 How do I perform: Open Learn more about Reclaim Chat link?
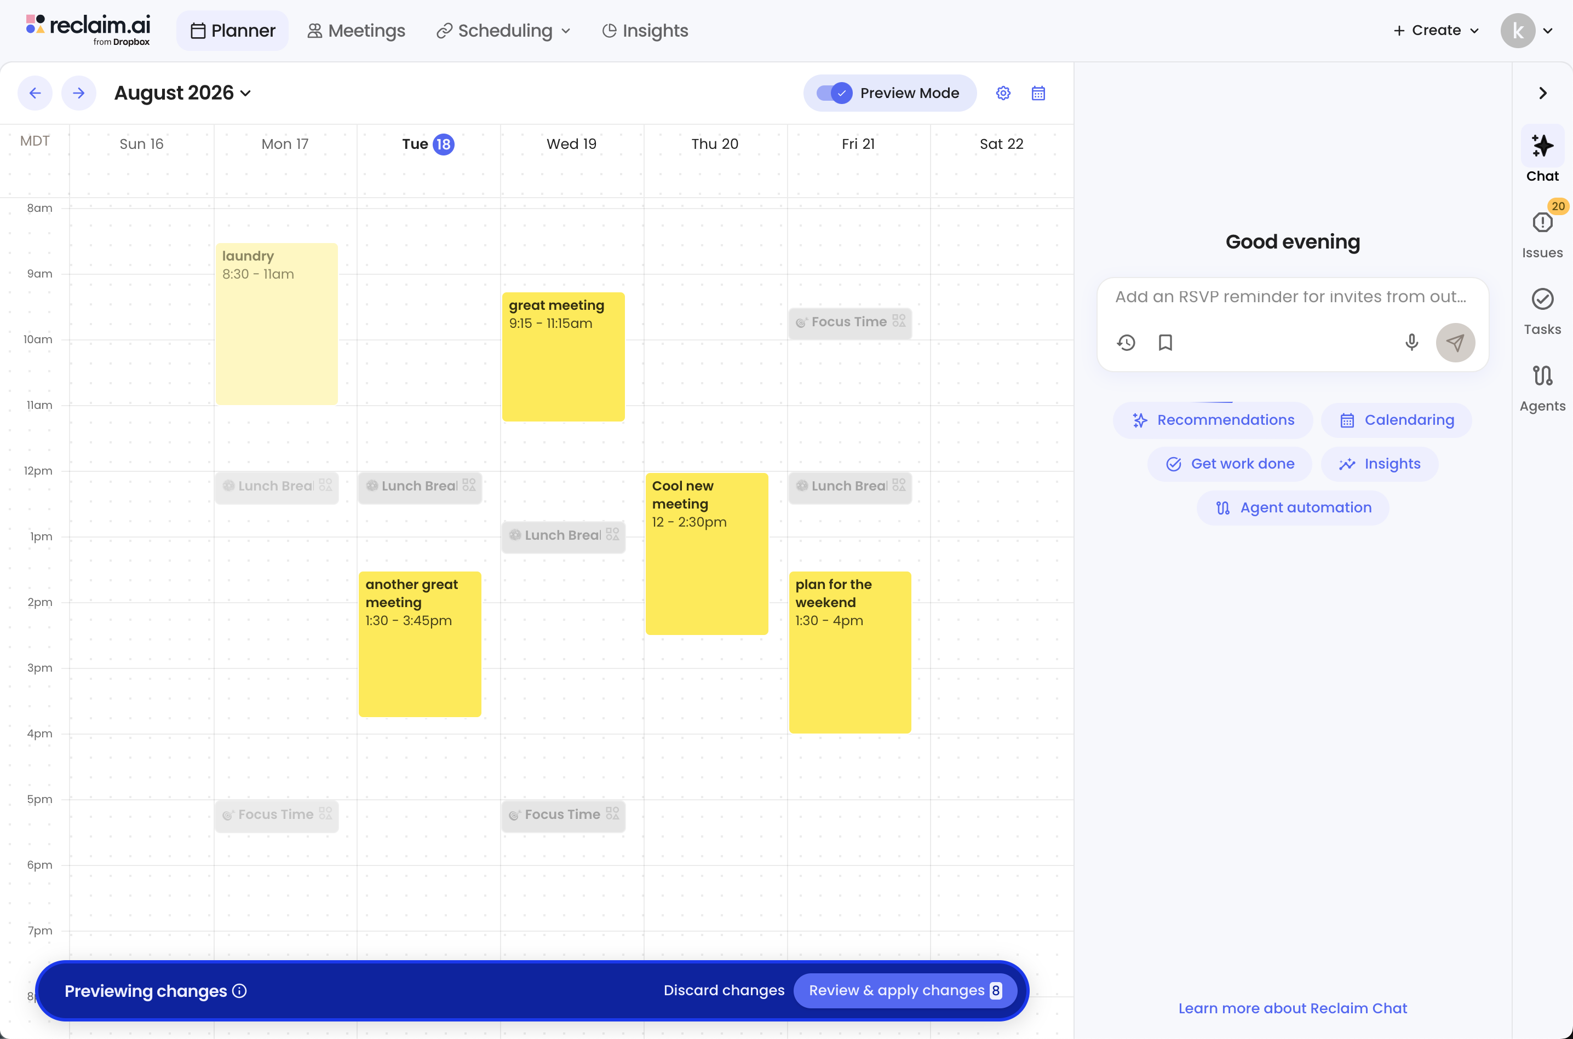tap(1293, 1008)
